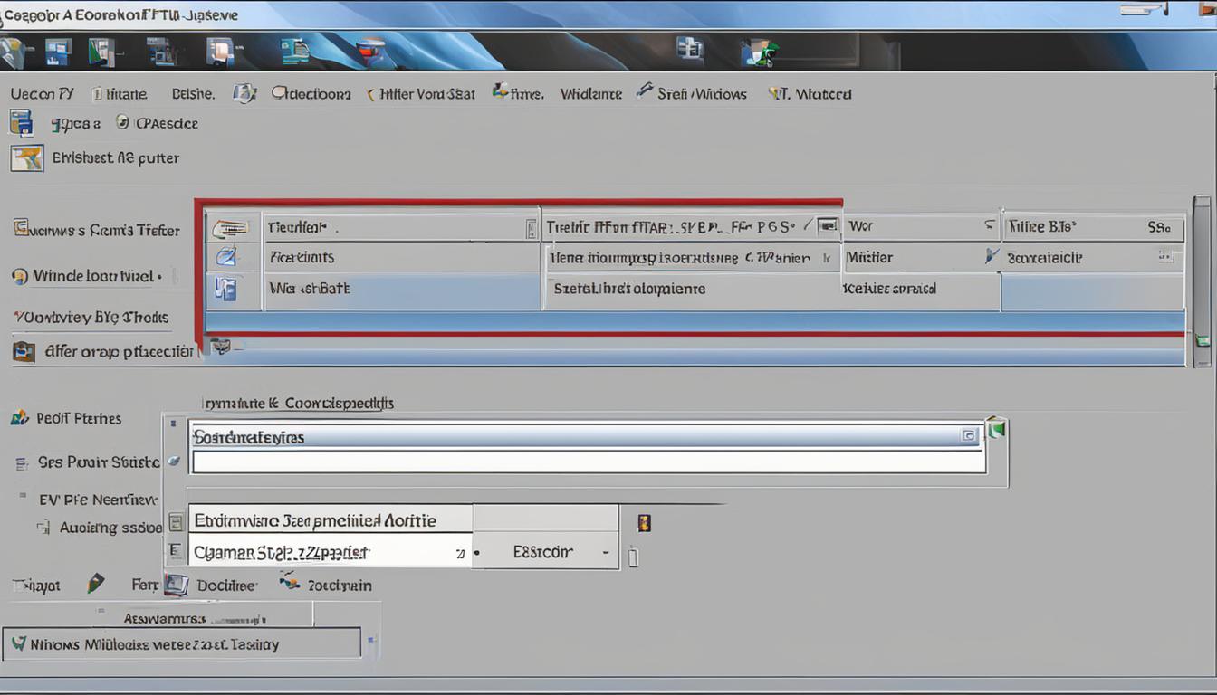Click inside the empty text input field
1217x695 pixels.
[x=589, y=462]
